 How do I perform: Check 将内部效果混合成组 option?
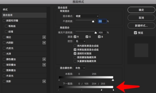click(x=75, y=46)
